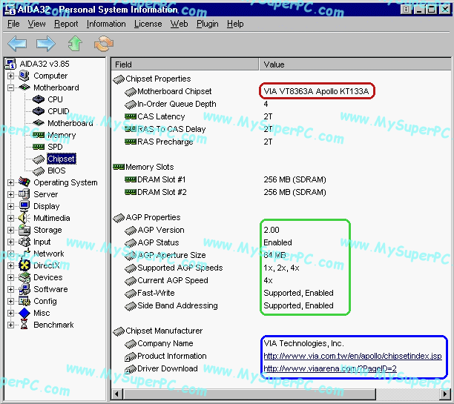
Task: Select the Motherboard Chipset row
Action: pyautogui.click(x=281, y=91)
